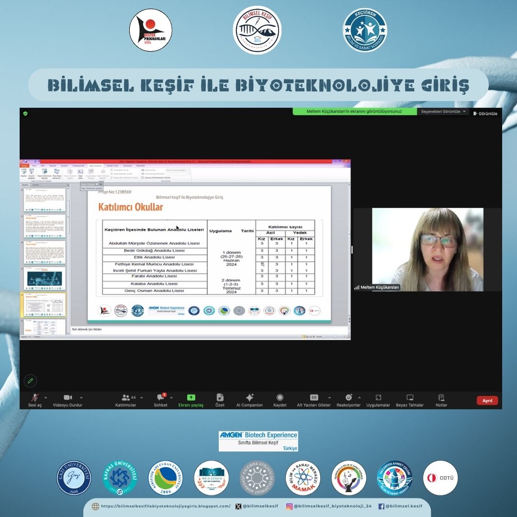The width and height of the screenshot is (517, 517).
Task: Expand the arrow beside Sohbet
Action: pyautogui.click(x=171, y=398)
